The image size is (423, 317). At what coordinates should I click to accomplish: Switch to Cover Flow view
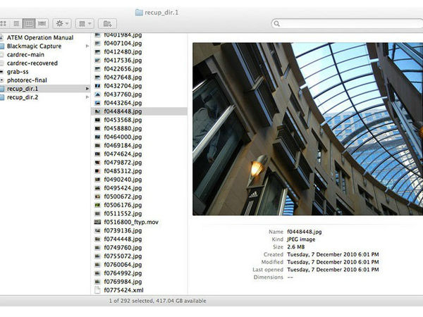42,24
